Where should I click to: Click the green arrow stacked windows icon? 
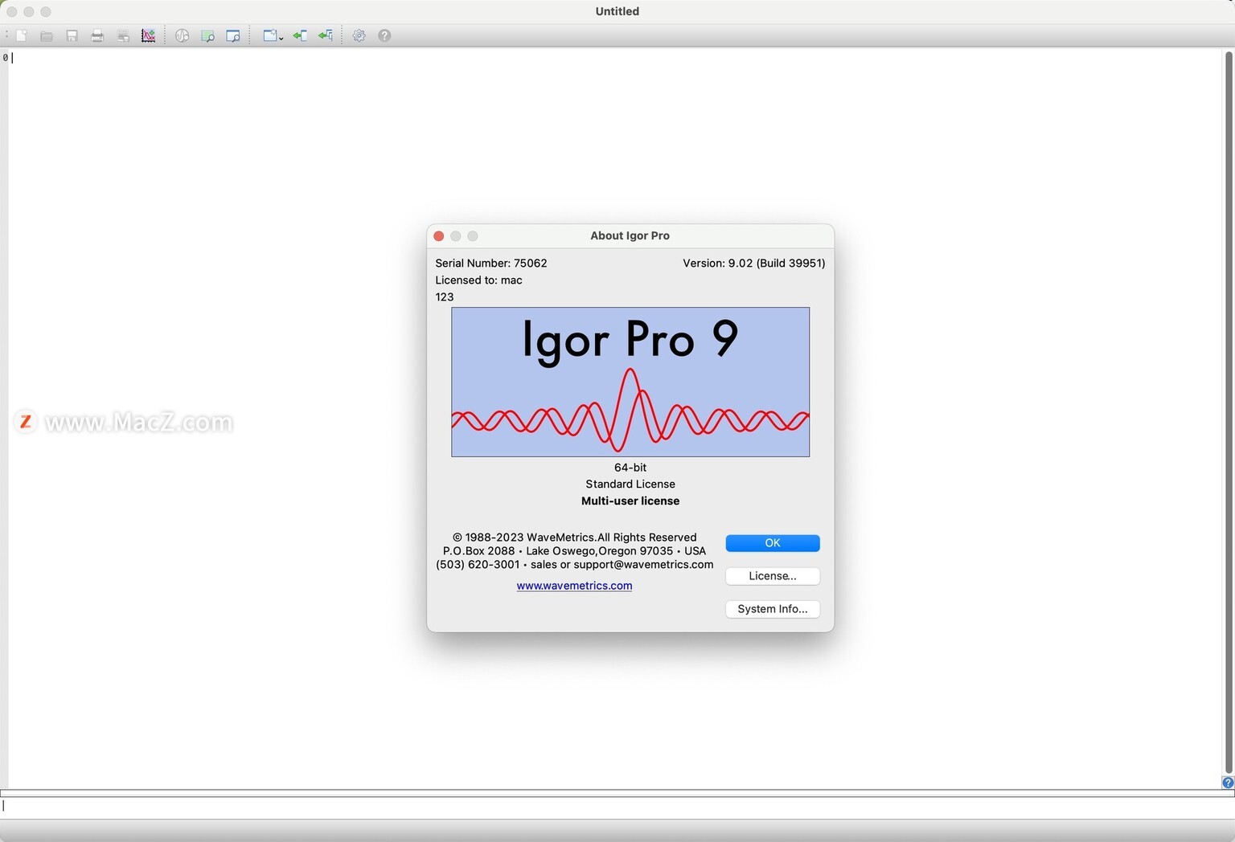coord(326,36)
